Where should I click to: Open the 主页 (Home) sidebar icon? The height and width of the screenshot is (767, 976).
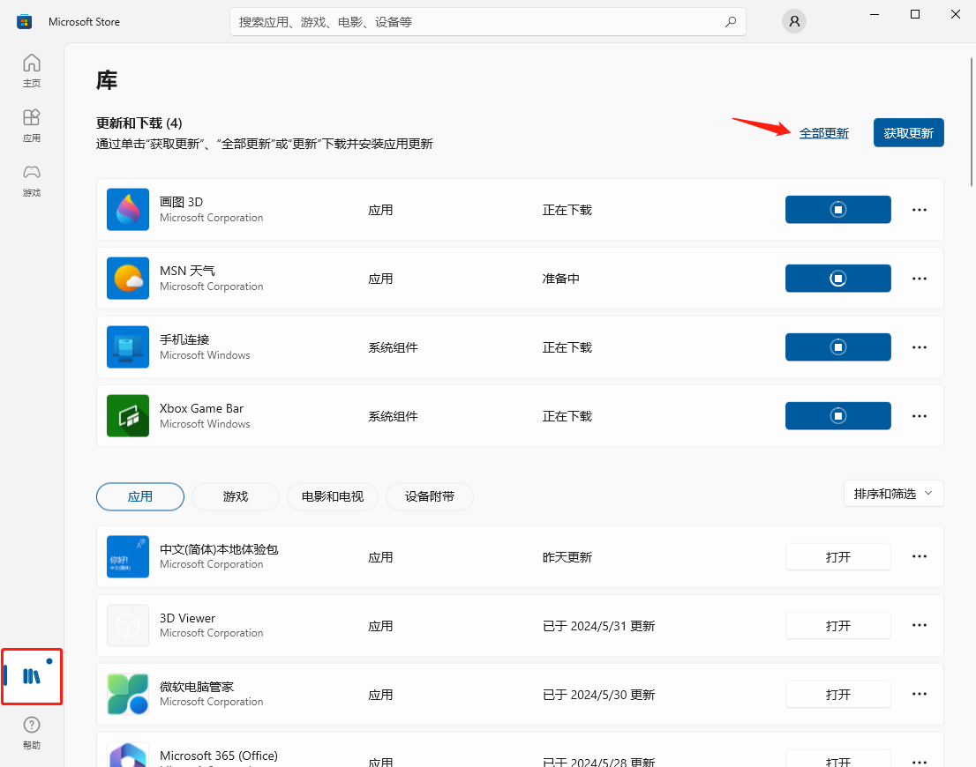(x=32, y=71)
